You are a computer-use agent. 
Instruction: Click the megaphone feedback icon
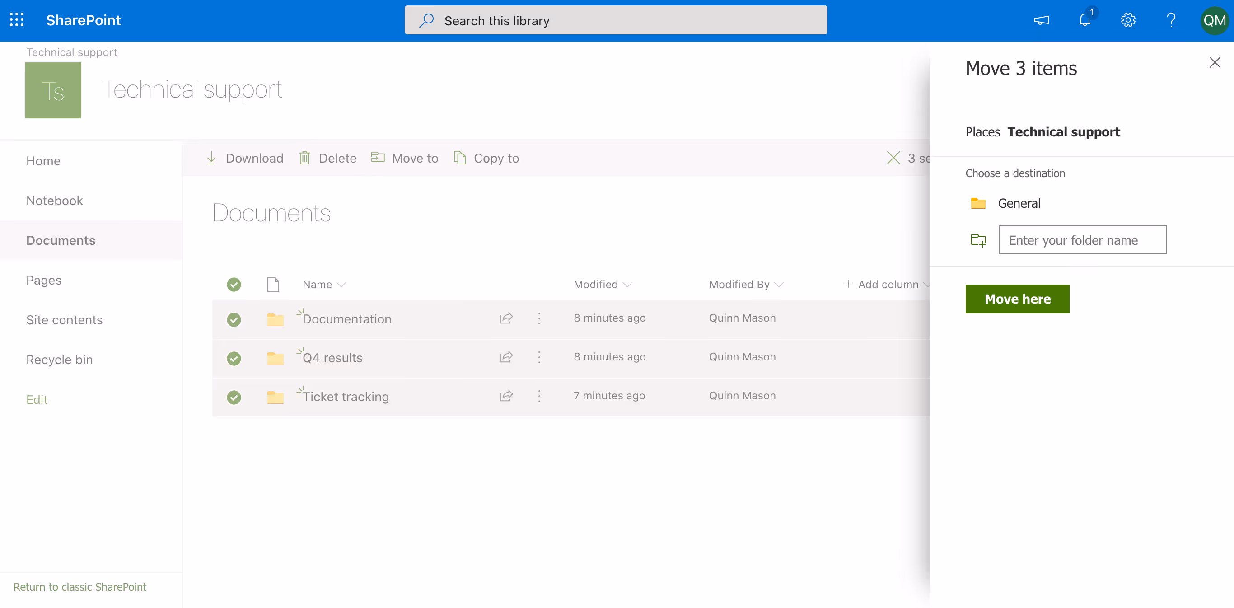coord(1042,20)
